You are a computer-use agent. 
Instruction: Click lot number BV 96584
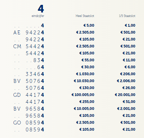coord(29,109)
